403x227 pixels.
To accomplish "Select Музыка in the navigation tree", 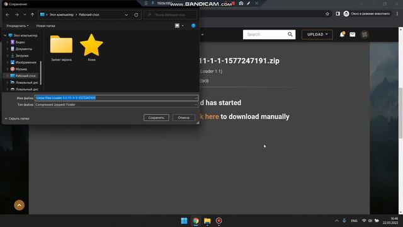I will point(21,69).
